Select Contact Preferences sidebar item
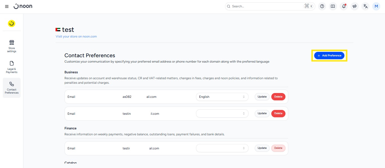385x168 pixels. coord(12,88)
